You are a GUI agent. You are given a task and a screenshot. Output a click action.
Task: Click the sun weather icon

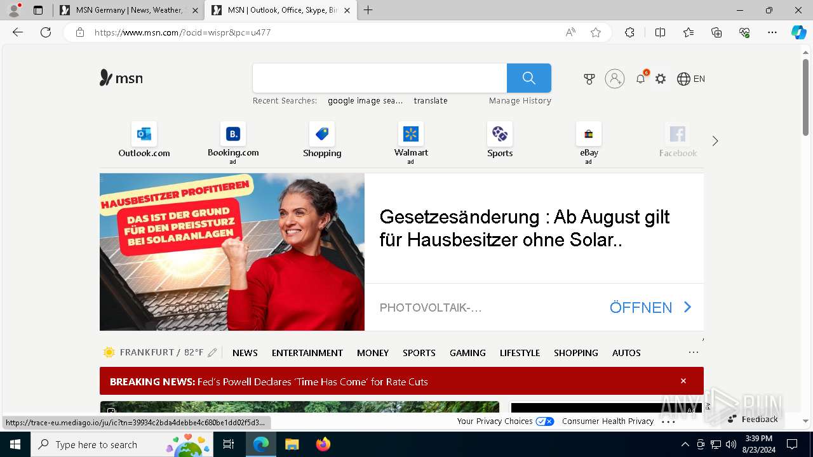[109, 352]
